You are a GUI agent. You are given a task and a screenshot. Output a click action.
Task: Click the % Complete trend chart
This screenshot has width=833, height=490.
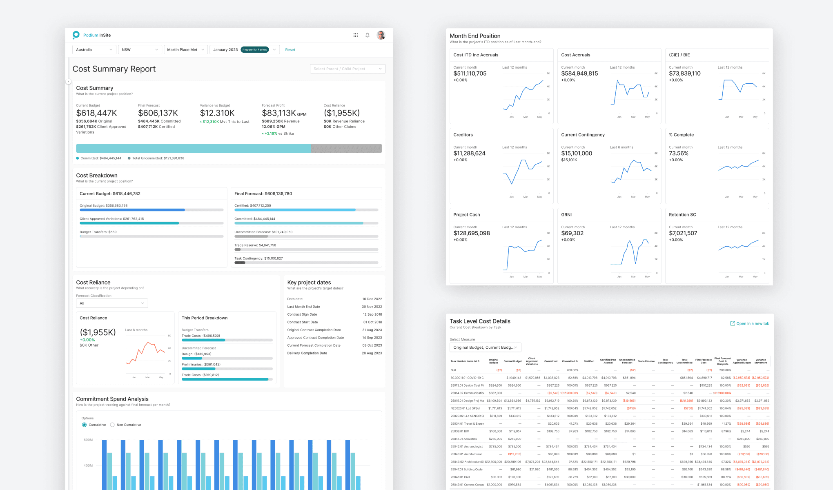[742, 176]
